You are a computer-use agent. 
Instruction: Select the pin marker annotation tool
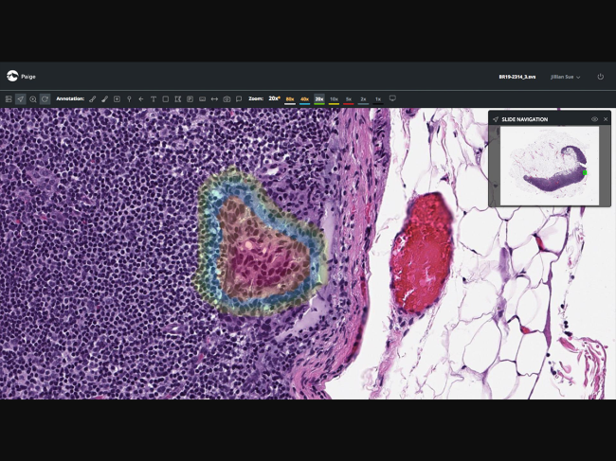(129, 99)
